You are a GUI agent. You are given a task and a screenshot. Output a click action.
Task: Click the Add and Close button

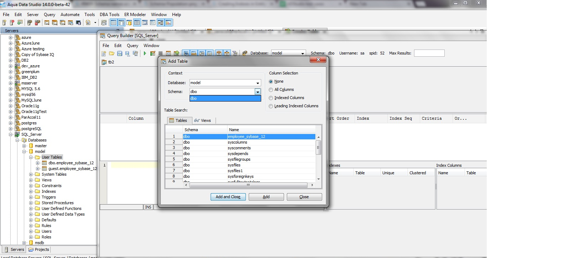(228, 197)
